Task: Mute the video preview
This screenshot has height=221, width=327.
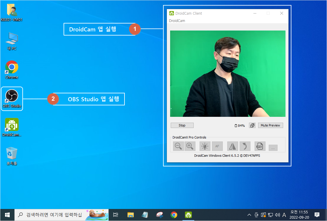Action: 270,125
